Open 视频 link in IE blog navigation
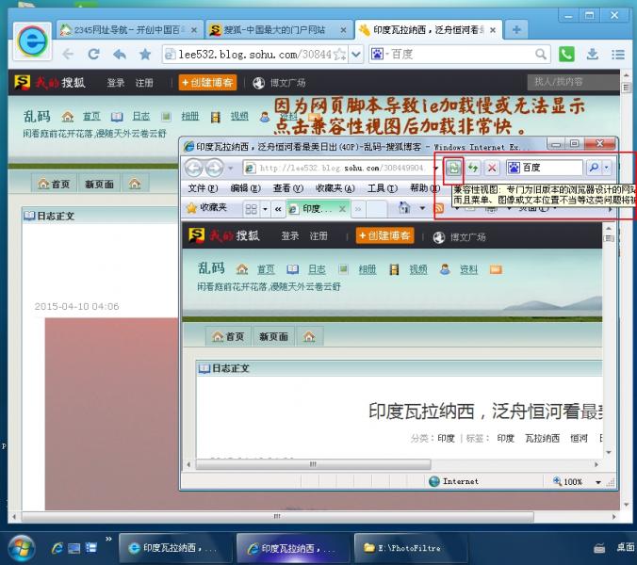This screenshot has width=637, height=565. (418, 269)
